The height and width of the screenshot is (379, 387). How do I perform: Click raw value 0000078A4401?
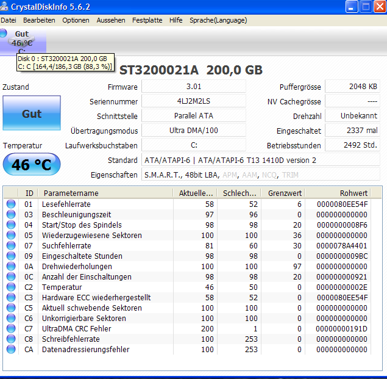pos(341,246)
